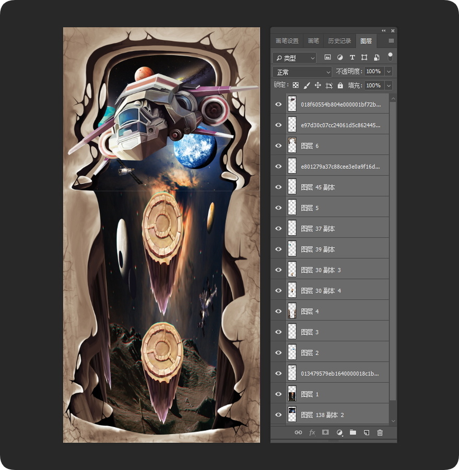Select thumbnail of 图层 138 副本 2

pos(292,415)
